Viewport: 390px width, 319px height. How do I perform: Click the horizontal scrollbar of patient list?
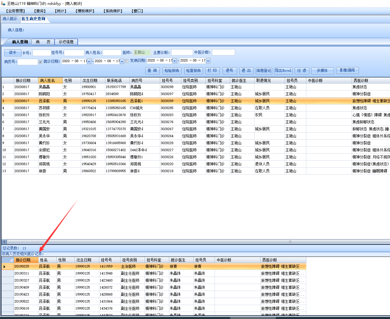[x=195, y=242]
